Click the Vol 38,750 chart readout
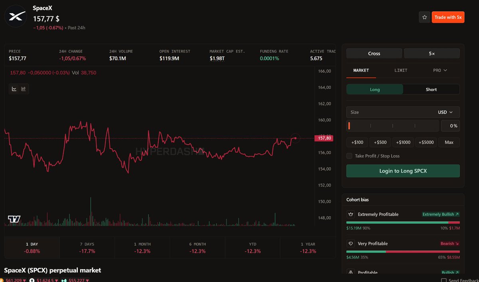Image resolution: width=479 pixels, height=282 pixels. pos(84,73)
